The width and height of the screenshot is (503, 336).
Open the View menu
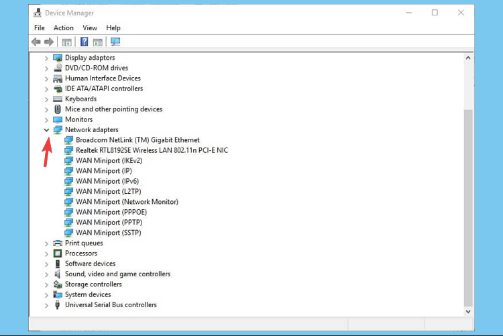click(90, 28)
